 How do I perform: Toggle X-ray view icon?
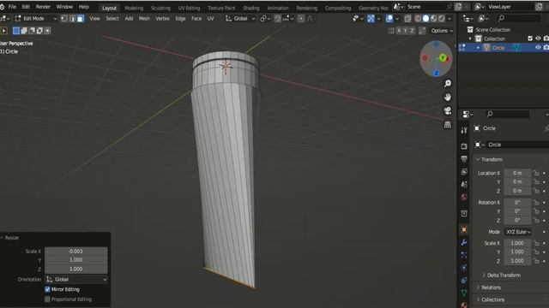pos(407,19)
